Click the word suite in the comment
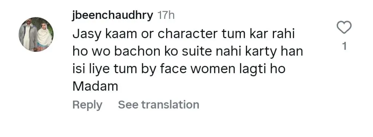Screen dimensions: 373x137 197,52
